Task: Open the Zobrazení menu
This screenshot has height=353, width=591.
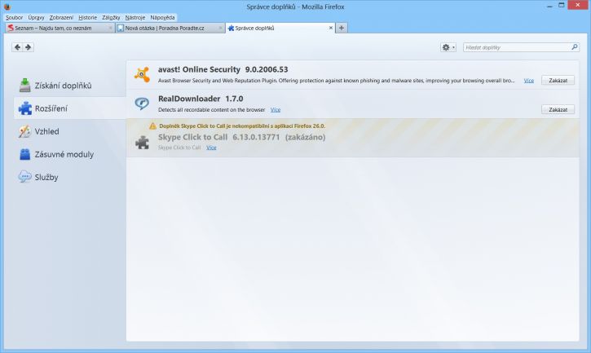Action: [61, 17]
